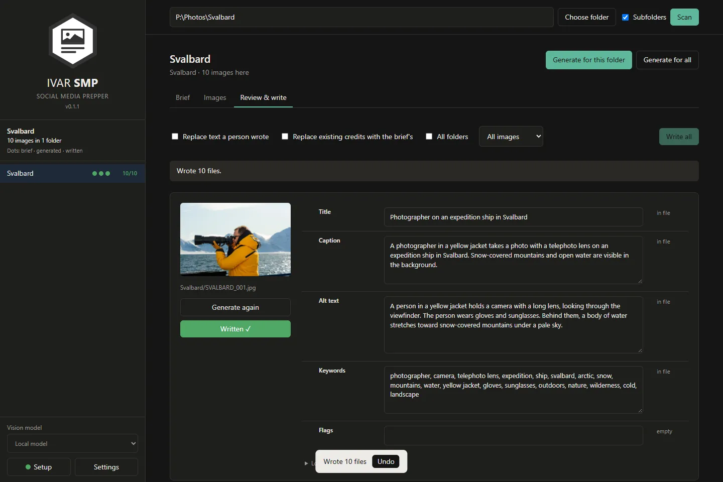Click the green Written button
This screenshot has width=723, height=482.
235,329
